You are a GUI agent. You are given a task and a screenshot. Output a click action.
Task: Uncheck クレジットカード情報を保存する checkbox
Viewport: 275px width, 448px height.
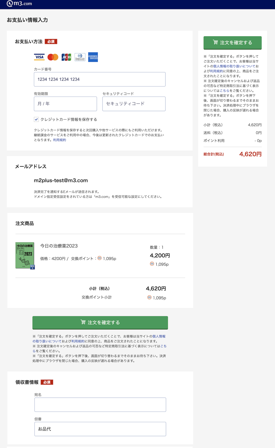tap(36, 119)
